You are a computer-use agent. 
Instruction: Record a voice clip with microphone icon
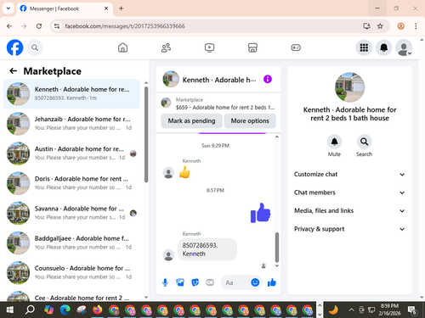(165, 282)
